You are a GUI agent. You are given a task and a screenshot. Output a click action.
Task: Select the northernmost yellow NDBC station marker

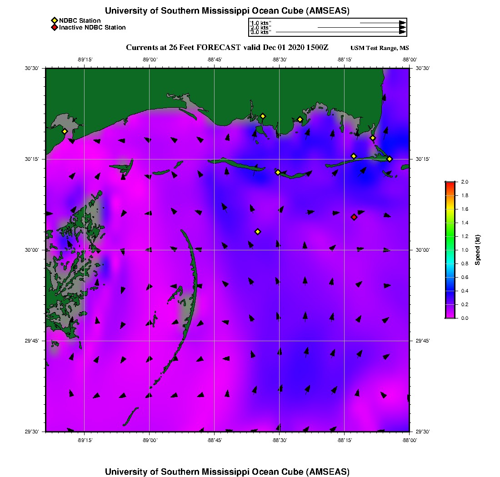click(263, 116)
